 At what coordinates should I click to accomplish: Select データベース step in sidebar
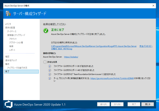[12, 31]
